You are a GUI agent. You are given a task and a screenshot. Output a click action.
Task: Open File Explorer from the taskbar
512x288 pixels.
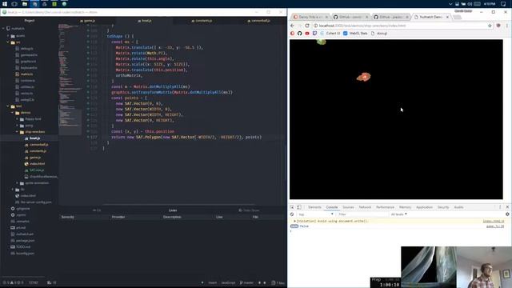(x=25, y=4)
